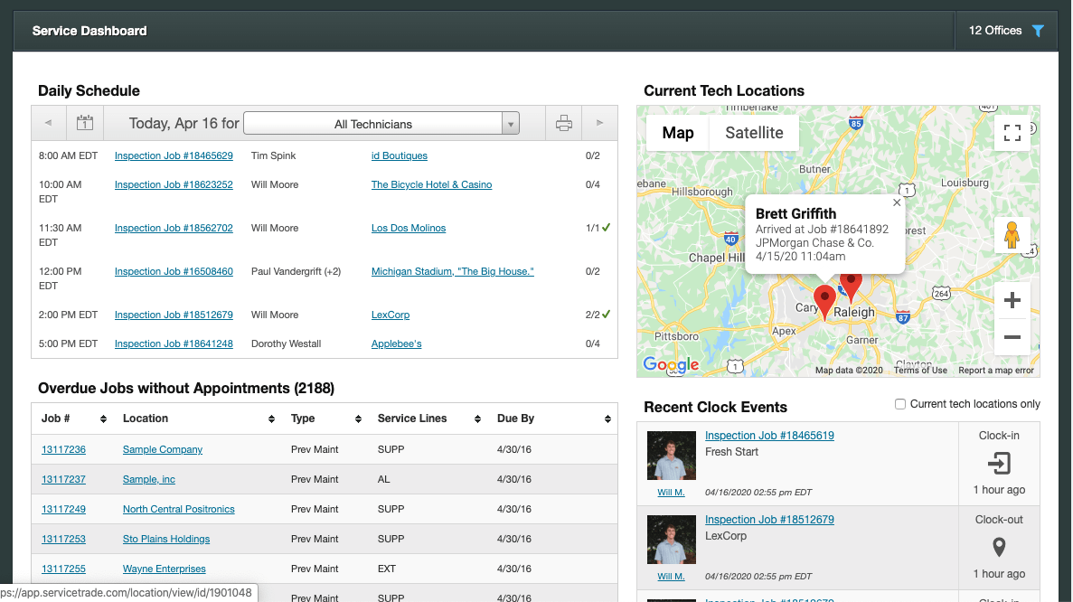This screenshot has height=602, width=1073.
Task: Open Will M. name link under Fresh Start
Action: point(671,493)
